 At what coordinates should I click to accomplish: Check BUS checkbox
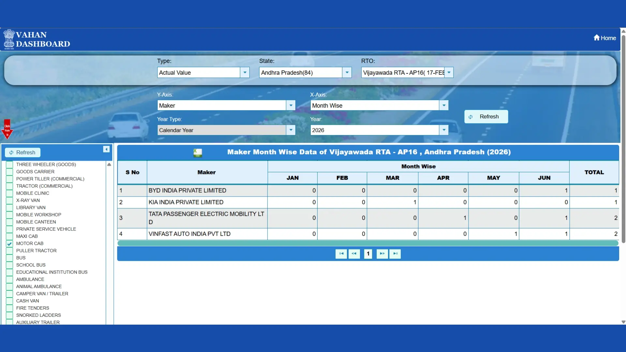pyautogui.click(x=9, y=258)
